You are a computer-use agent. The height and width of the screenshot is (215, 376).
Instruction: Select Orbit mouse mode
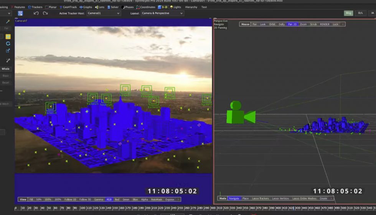coord(272,24)
